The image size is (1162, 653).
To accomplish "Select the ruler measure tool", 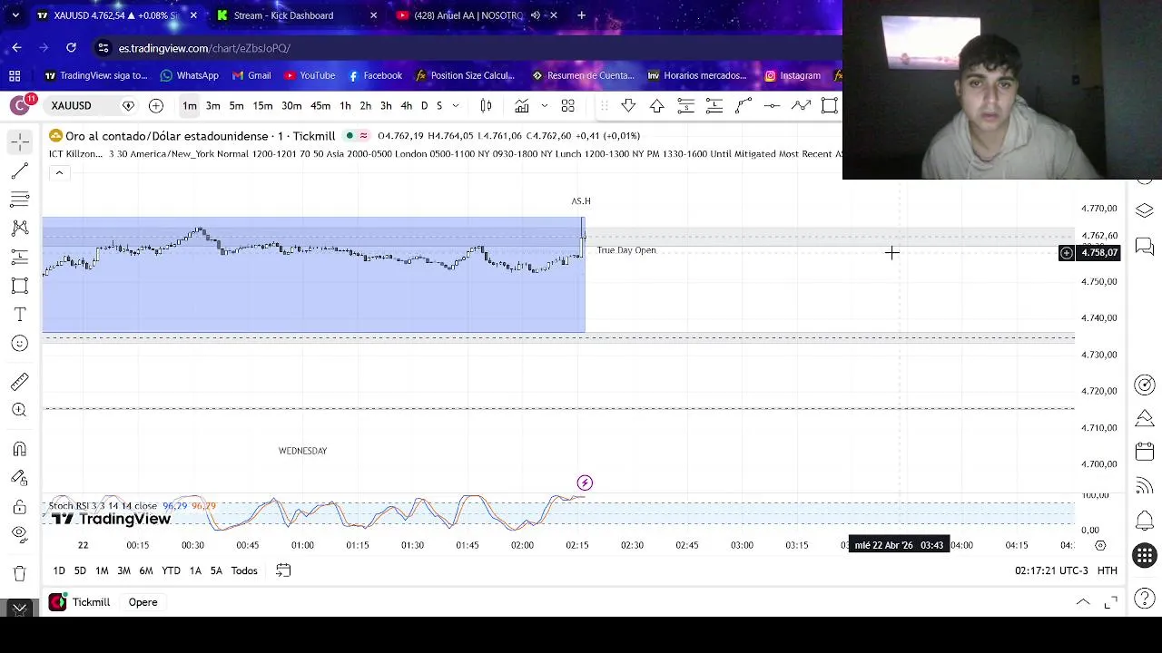I will [20, 381].
